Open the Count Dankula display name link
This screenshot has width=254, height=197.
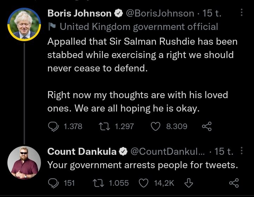coord(82,152)
